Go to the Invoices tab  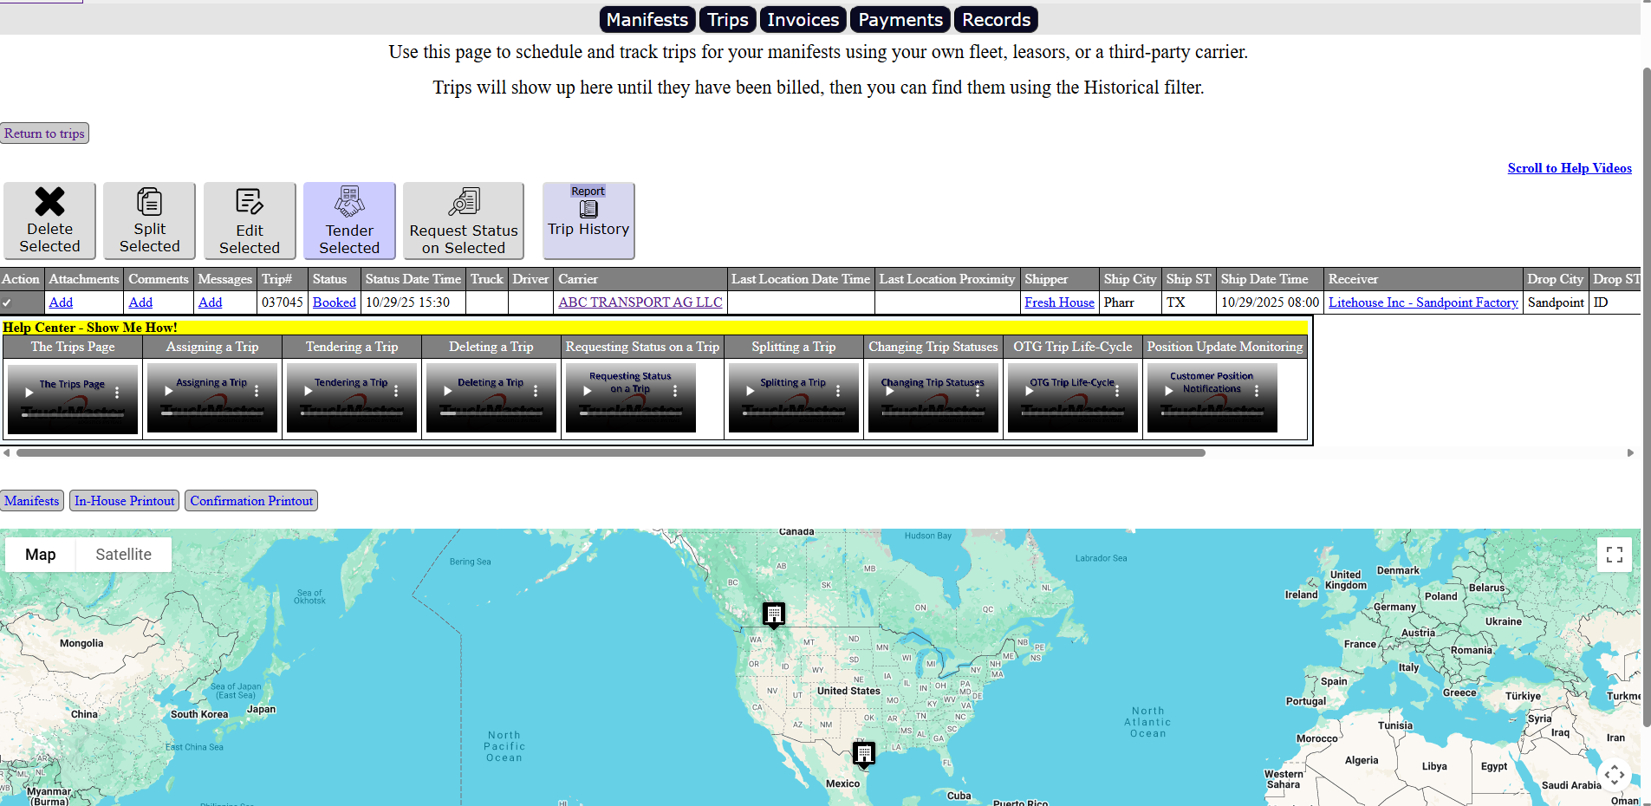click(803, 19)
